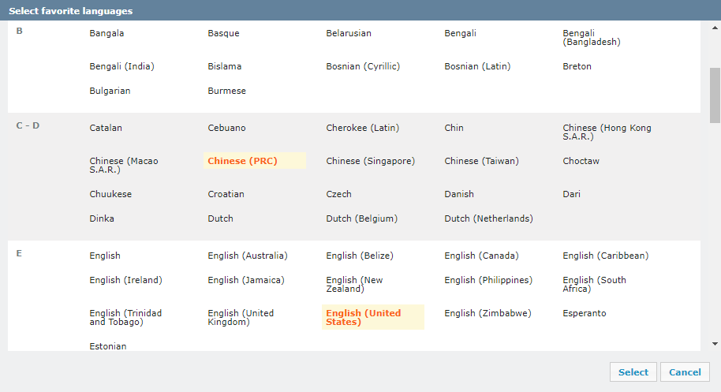This screenshot has height=392, width=721.
Task: Click the Select button
Action: 633,372
